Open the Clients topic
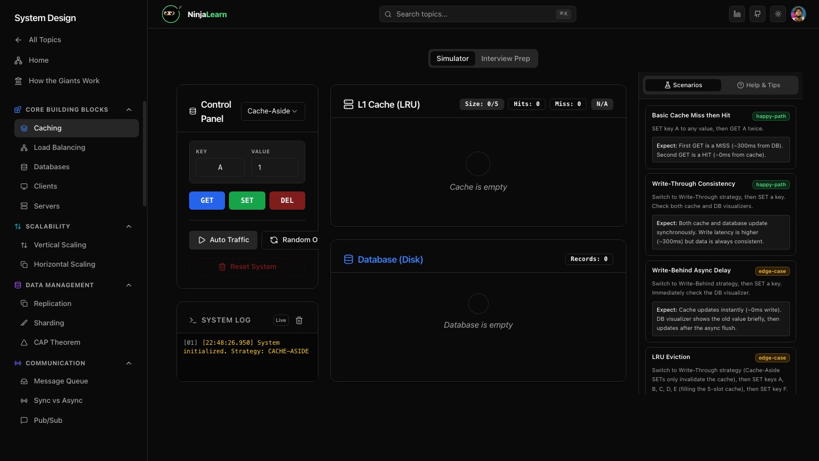 [x=76, y=186]
